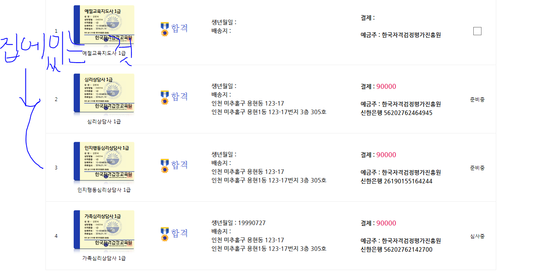Open the 심리상담사 1급 certificate thumbnail
This screenshot has height=275, width=545.
tap(104, 93)
